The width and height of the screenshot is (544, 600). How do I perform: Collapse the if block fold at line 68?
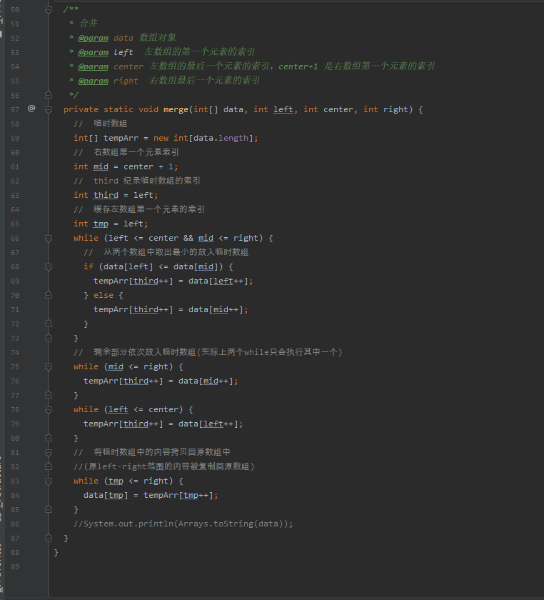pyautogui.click(x=49, y=266)
